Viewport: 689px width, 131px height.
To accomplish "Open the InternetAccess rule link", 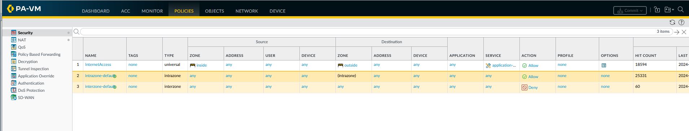I will [98, 64].
